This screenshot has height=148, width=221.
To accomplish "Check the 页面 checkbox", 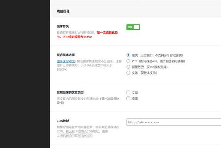I will point(128,98).
